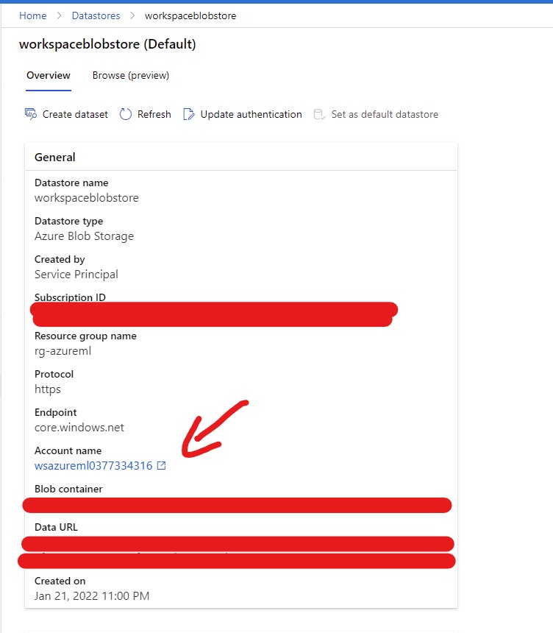Click the Home breadcrumb icon link
Image resolution: width=553 pixels, height=633 pixels.
32,15
